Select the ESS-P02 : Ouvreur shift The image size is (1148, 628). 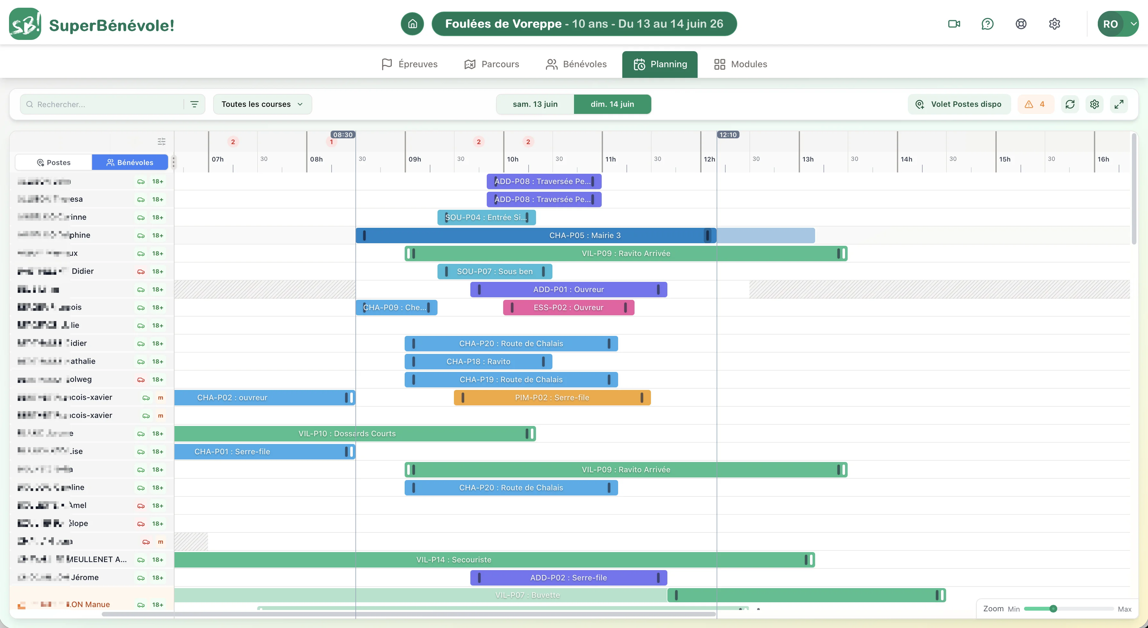[569, 308]
